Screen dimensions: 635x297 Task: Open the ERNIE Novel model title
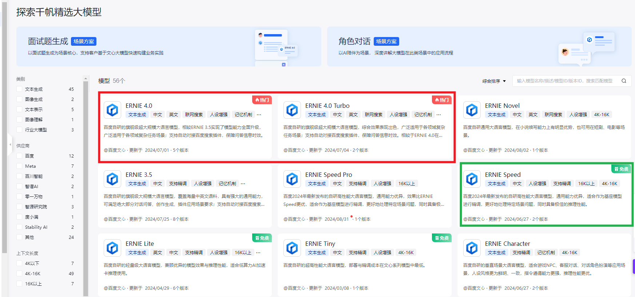click(502, 106)
